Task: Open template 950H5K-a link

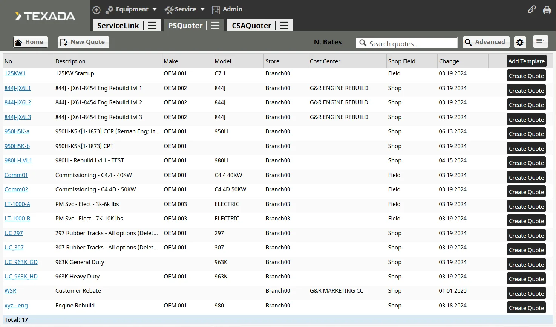Action: point(17,131)
